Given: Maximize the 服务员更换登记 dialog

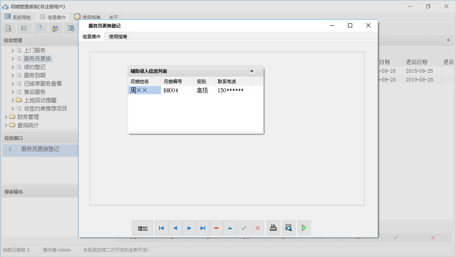Looking at the screenshot, I should (350, 26).
